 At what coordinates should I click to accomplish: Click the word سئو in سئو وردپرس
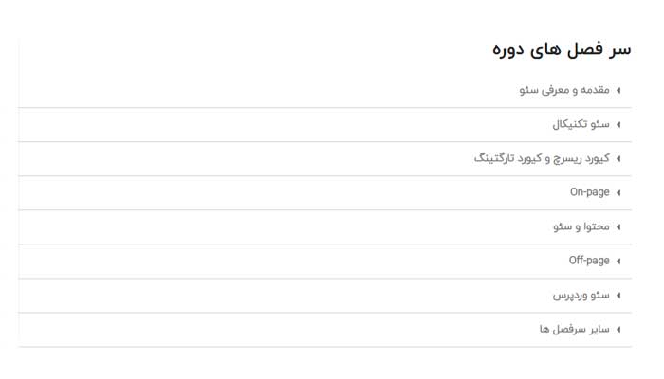(x=599, y=295)
